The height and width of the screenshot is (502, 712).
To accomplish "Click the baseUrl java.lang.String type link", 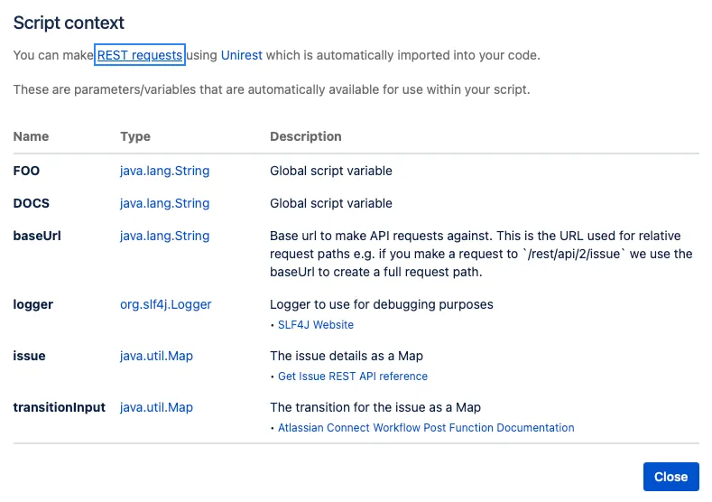I will 165,236.
